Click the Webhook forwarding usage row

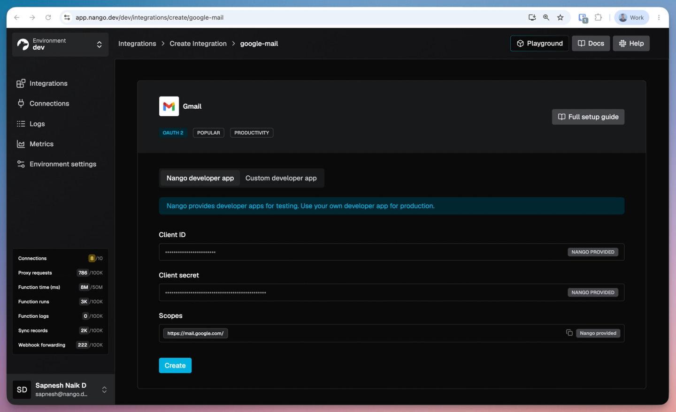pos(61,345)
